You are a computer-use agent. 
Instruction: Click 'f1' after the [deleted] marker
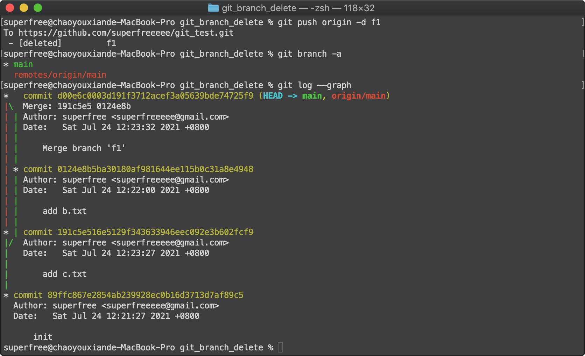coord(111,43)
